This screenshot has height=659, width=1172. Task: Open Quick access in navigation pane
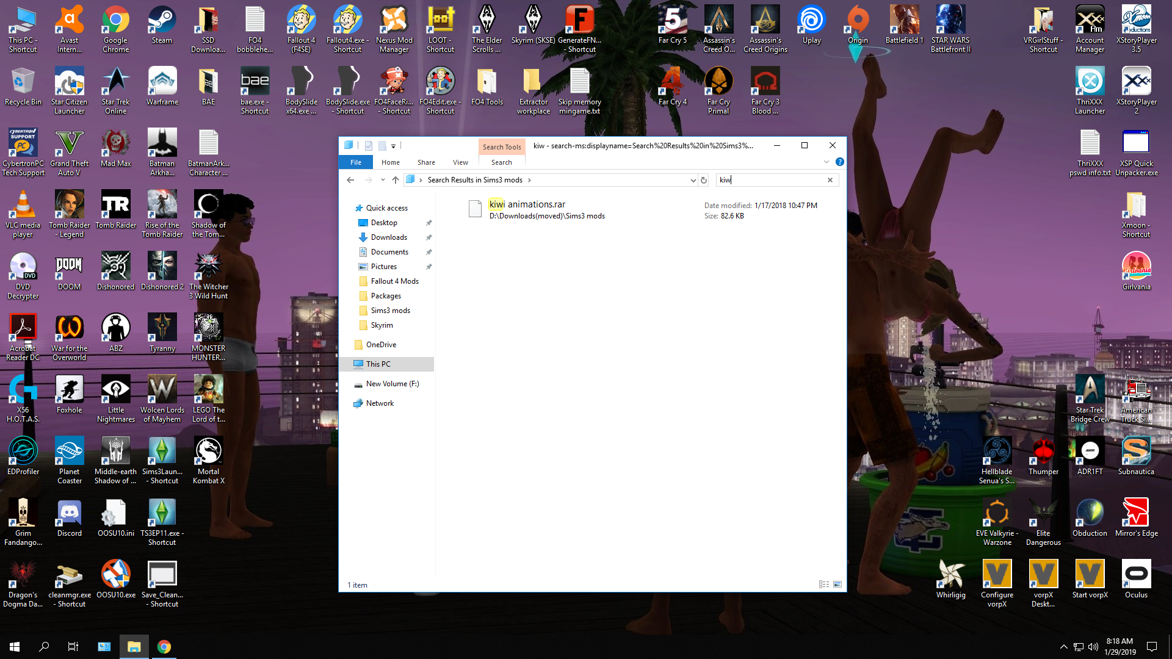386,208
